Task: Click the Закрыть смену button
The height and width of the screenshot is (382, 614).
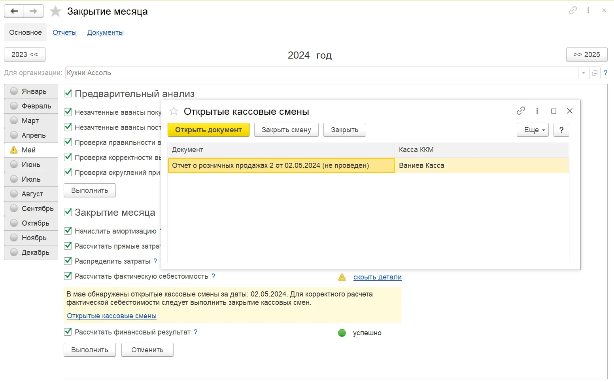Action: 286,130
